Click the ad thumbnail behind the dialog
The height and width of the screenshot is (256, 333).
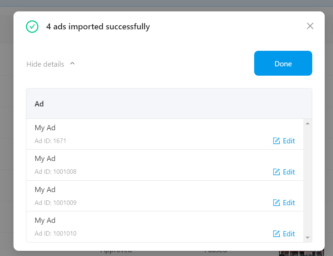coord(301,253)
